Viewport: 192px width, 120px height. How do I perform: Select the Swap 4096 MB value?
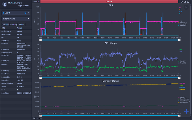click(20, 87)
